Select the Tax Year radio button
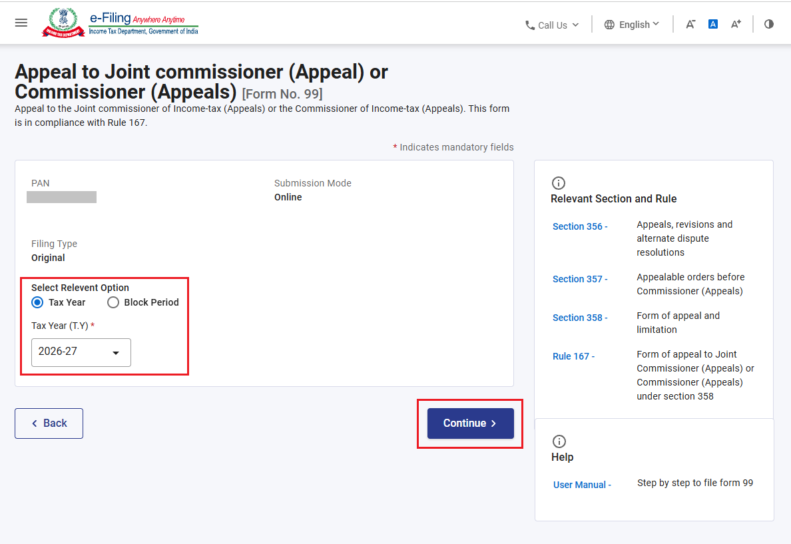791x544 pixels. (x=37, y=302)
